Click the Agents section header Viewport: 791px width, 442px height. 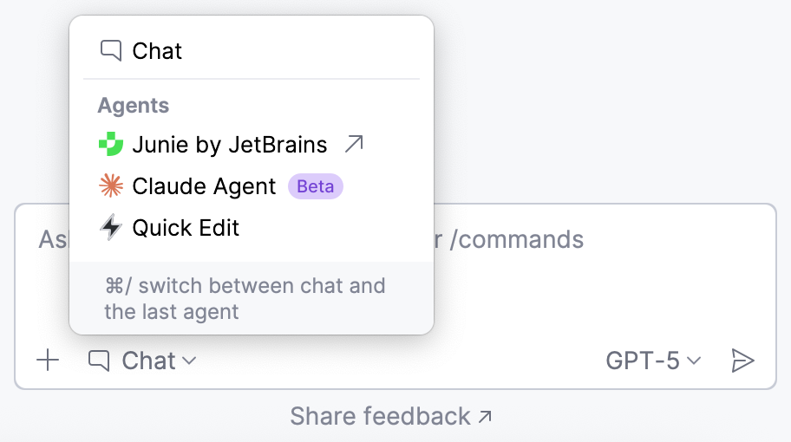click(134, 106)
